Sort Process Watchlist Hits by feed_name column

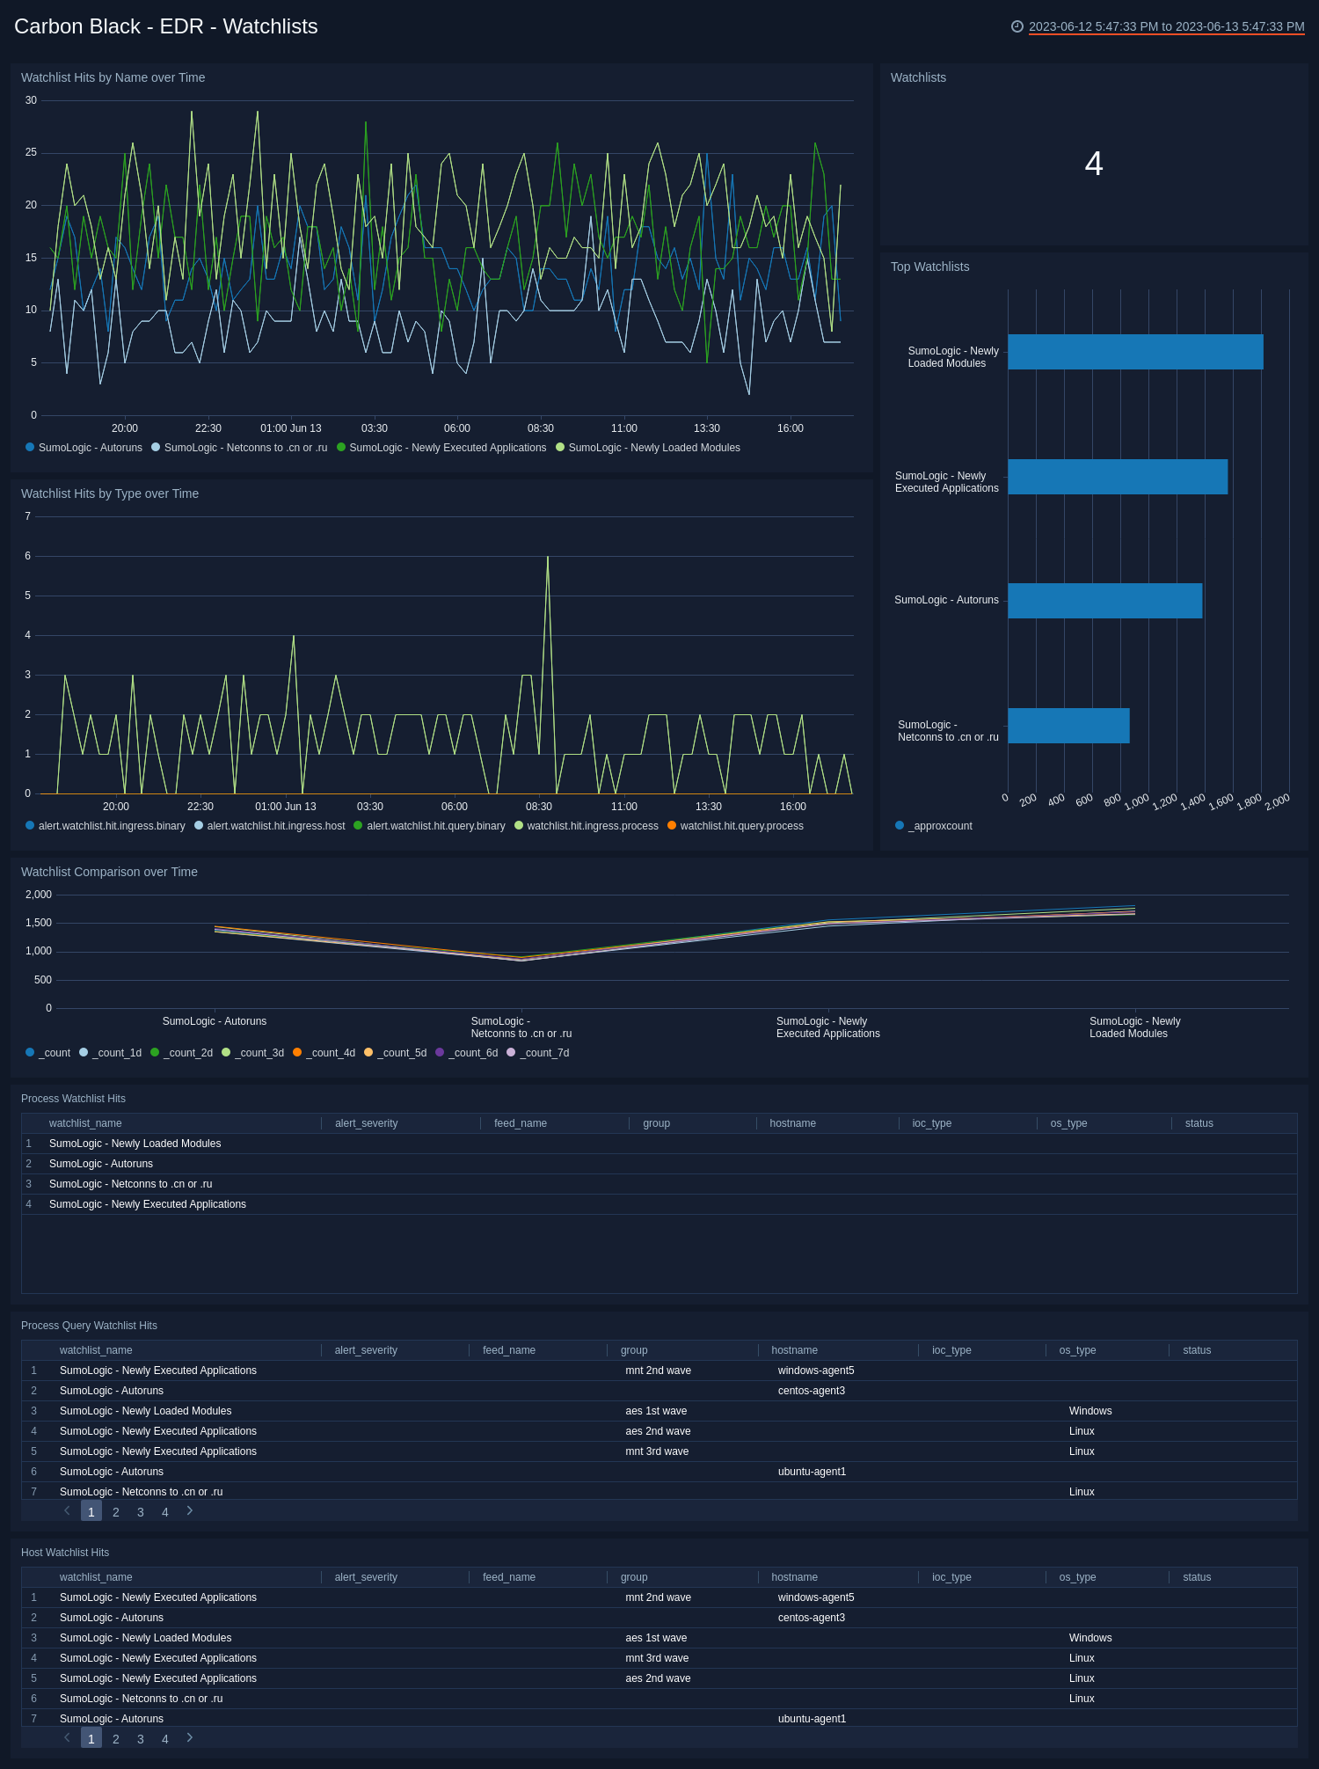click(x=521, y=1123)
